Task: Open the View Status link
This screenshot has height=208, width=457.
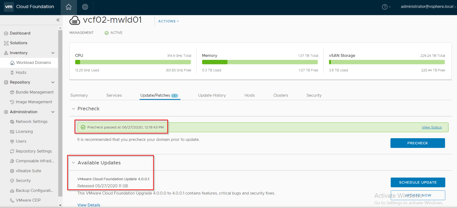Action: (x=432, y=127)
